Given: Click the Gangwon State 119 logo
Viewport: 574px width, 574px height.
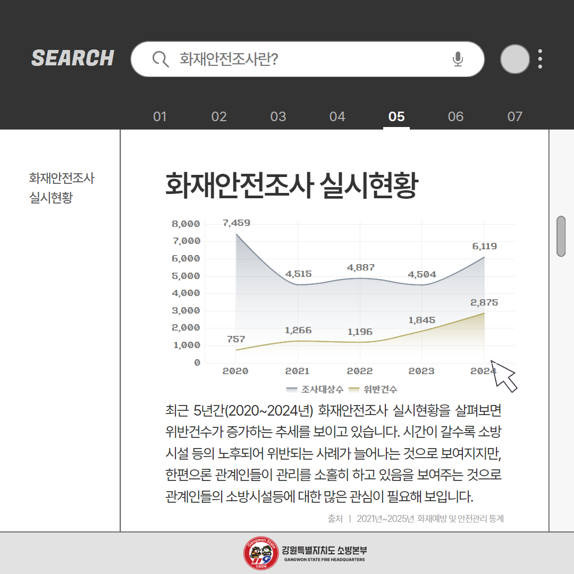Looking at the screenshot, I should click(260, 553).
